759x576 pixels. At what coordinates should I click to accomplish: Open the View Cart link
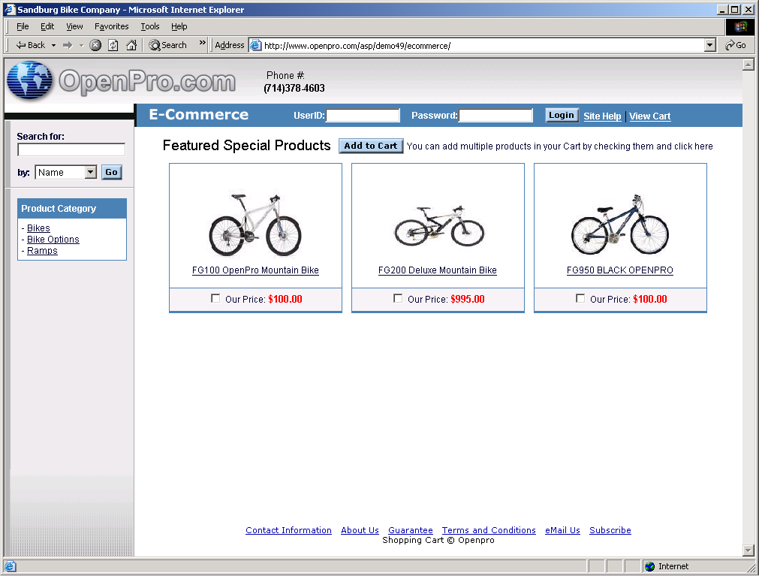[649, 116]
